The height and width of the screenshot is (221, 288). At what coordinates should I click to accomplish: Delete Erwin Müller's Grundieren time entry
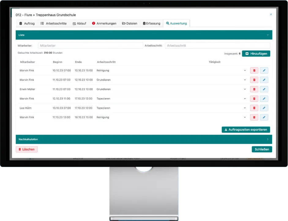pyautogui.click(x=254, y=89)
